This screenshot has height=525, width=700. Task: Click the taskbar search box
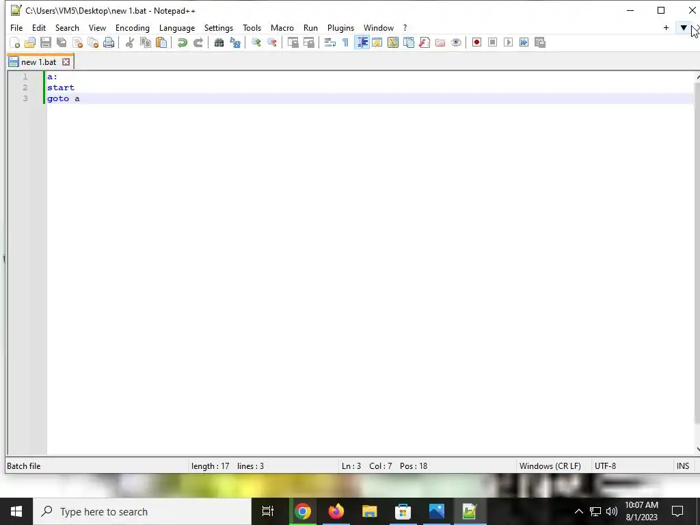(142, 511)
